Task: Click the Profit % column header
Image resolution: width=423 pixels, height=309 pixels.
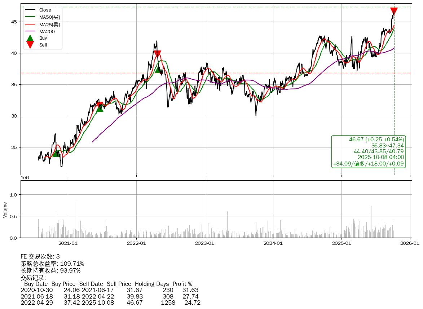Action: click(x=182, y=284)
